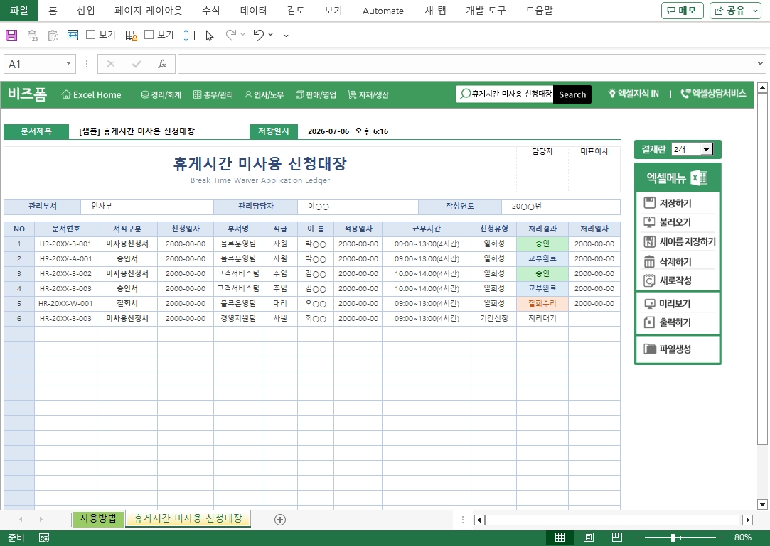Select the 철회수리 result cell
770x546 pixels.
point(542,304)
